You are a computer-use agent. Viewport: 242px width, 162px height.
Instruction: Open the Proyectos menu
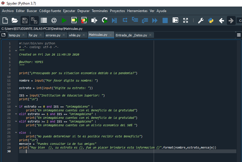coord(117,11)
